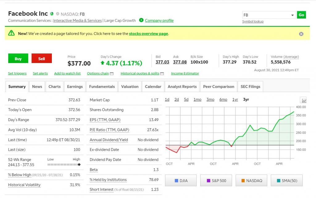
Task: Follow the stocks overview page link
Action: click(148, 34)
